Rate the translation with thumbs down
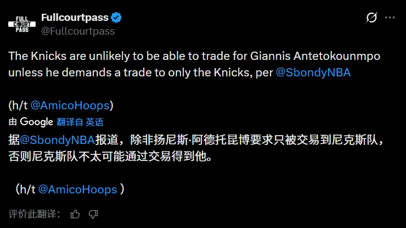406x228 pixels. click(x=93, y=214)
